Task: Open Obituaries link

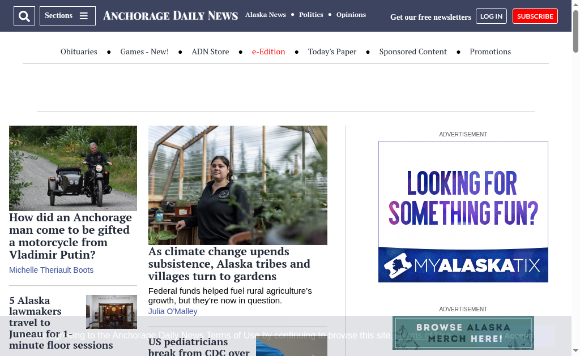Action: point(79,52)
